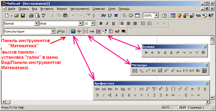Toggle center alignment
The width and height of the screenshot is (216, 111).
click(128, 24)
